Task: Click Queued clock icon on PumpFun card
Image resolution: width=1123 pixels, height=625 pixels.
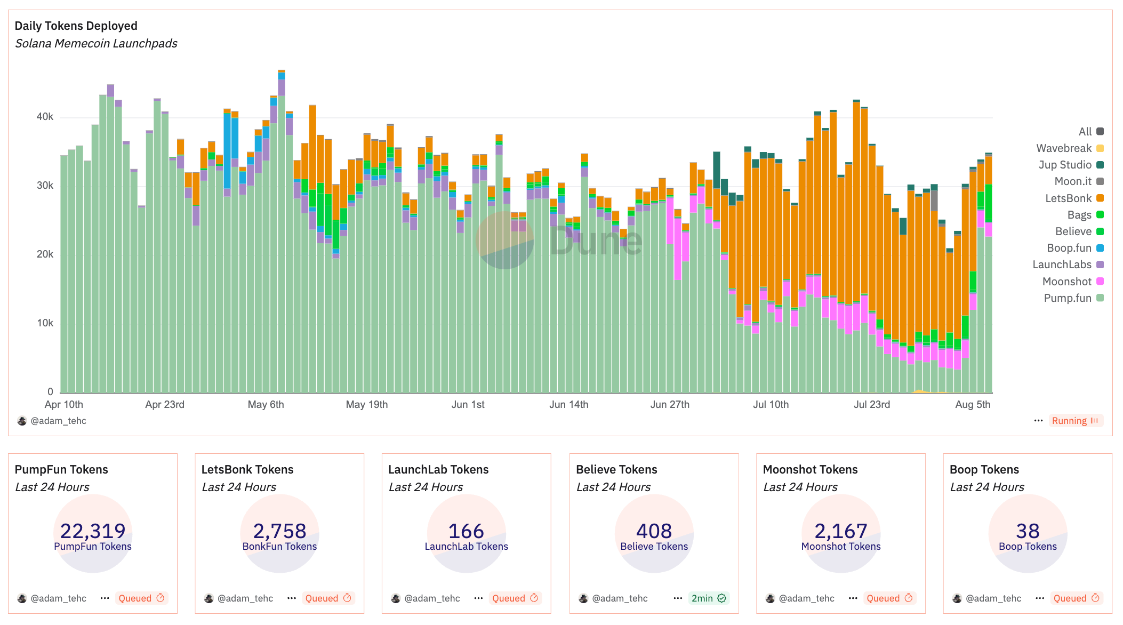Action: click(x=161, y=598)
